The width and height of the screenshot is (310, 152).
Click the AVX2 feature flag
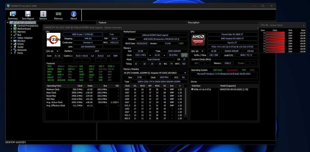tap(91, 69)
